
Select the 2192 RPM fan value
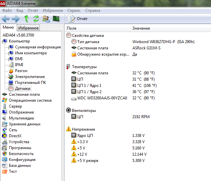pyautogui.click(x=141, y=117)
